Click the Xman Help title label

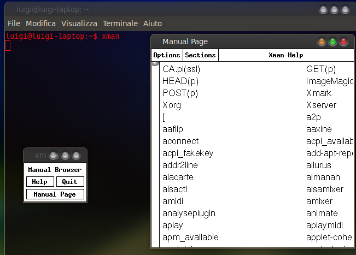pos(286,55)
